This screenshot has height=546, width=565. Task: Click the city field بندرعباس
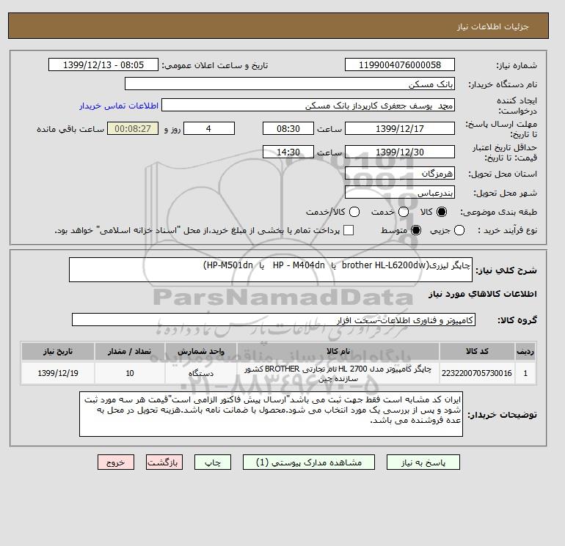[400, 192]
